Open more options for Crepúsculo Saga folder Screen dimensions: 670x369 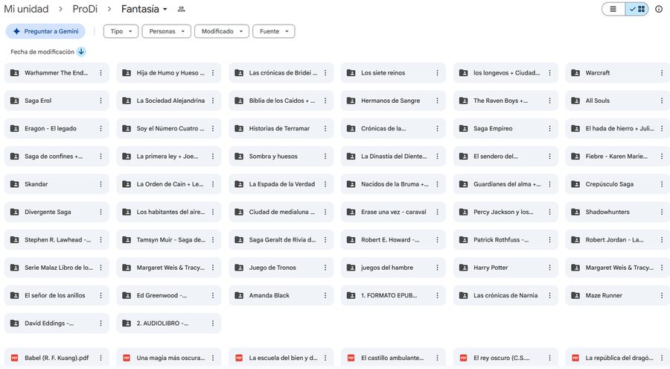pos(662,184)
